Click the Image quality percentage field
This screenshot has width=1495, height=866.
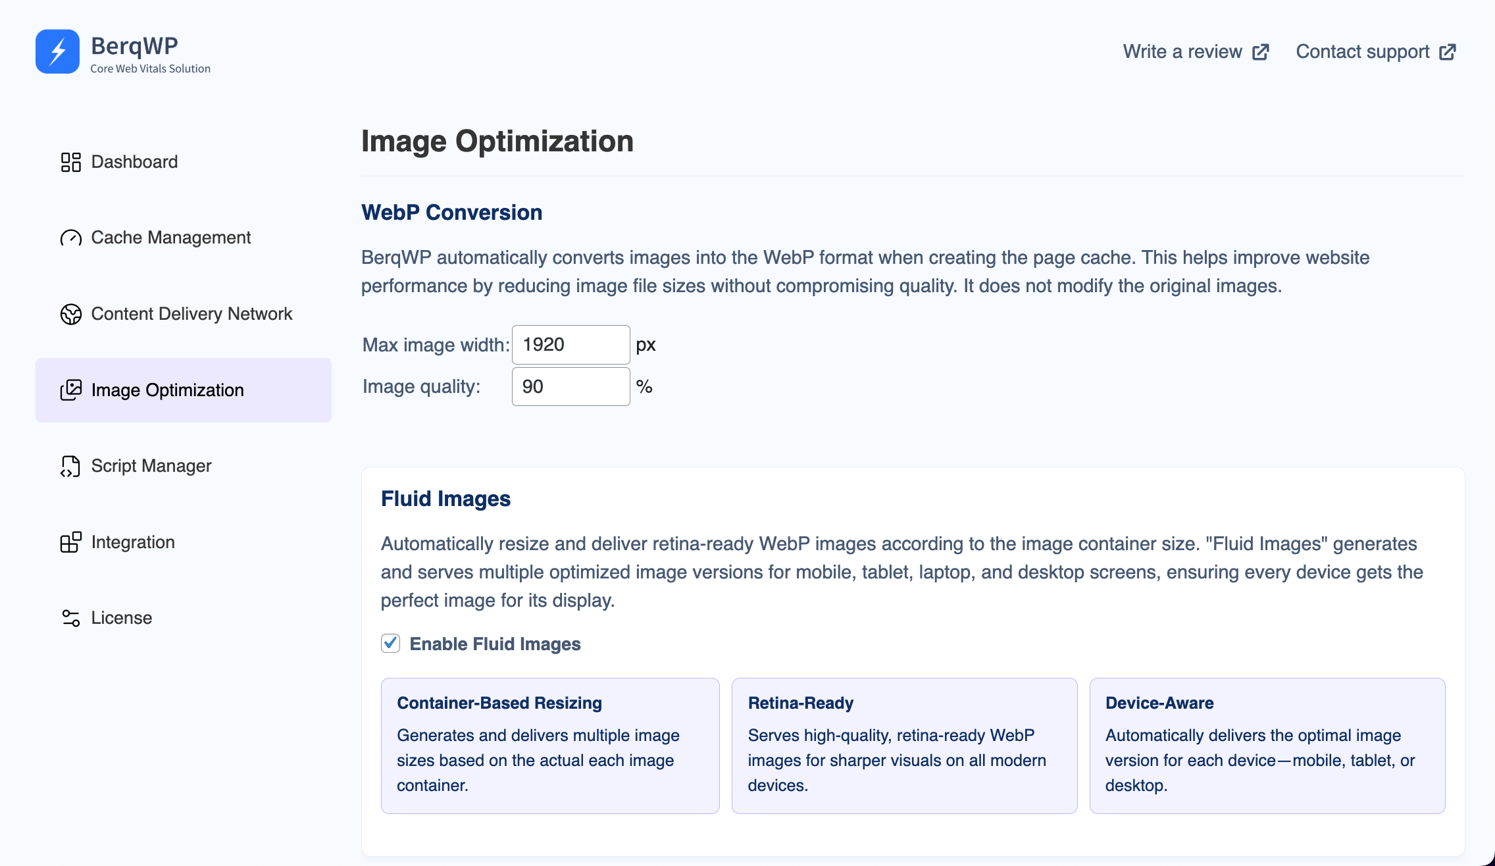tap(570, 386)
